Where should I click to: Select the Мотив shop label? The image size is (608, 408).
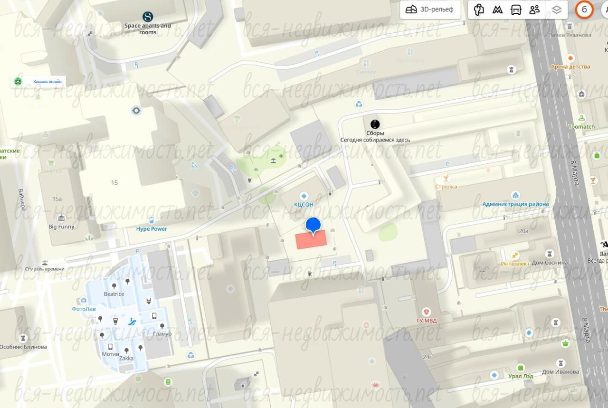click(x=111, y=354)
